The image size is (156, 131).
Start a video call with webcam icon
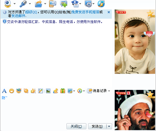[x=8, y=4]
